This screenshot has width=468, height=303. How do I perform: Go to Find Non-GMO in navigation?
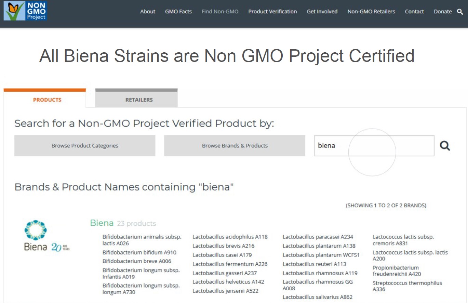tap(220, 12)
